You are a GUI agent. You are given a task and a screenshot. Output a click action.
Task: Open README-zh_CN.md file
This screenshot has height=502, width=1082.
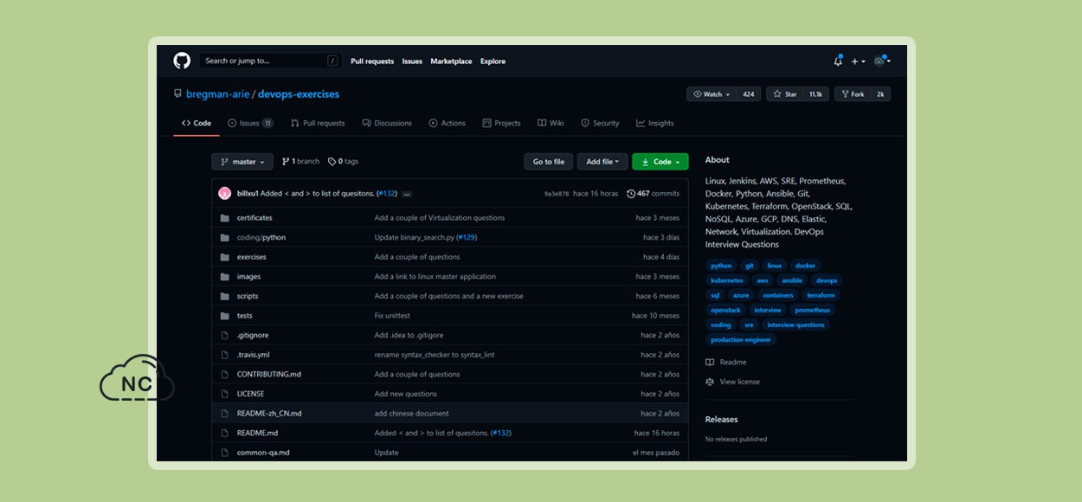[x=269, y=414]
